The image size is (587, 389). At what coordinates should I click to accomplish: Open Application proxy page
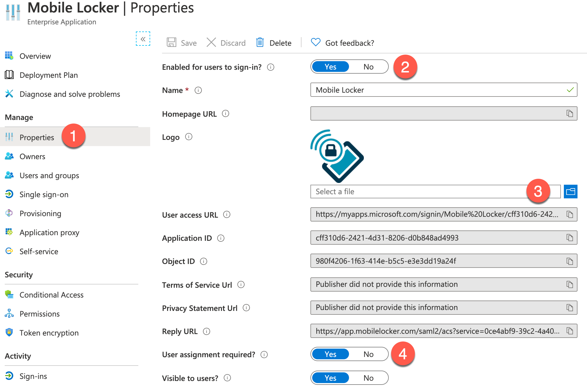49,233
